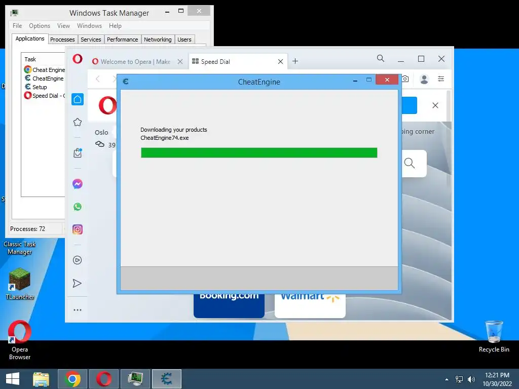Add a new Opera tab
The width and height of the screenshot is (519, 389).
click(x=295, y=61)
